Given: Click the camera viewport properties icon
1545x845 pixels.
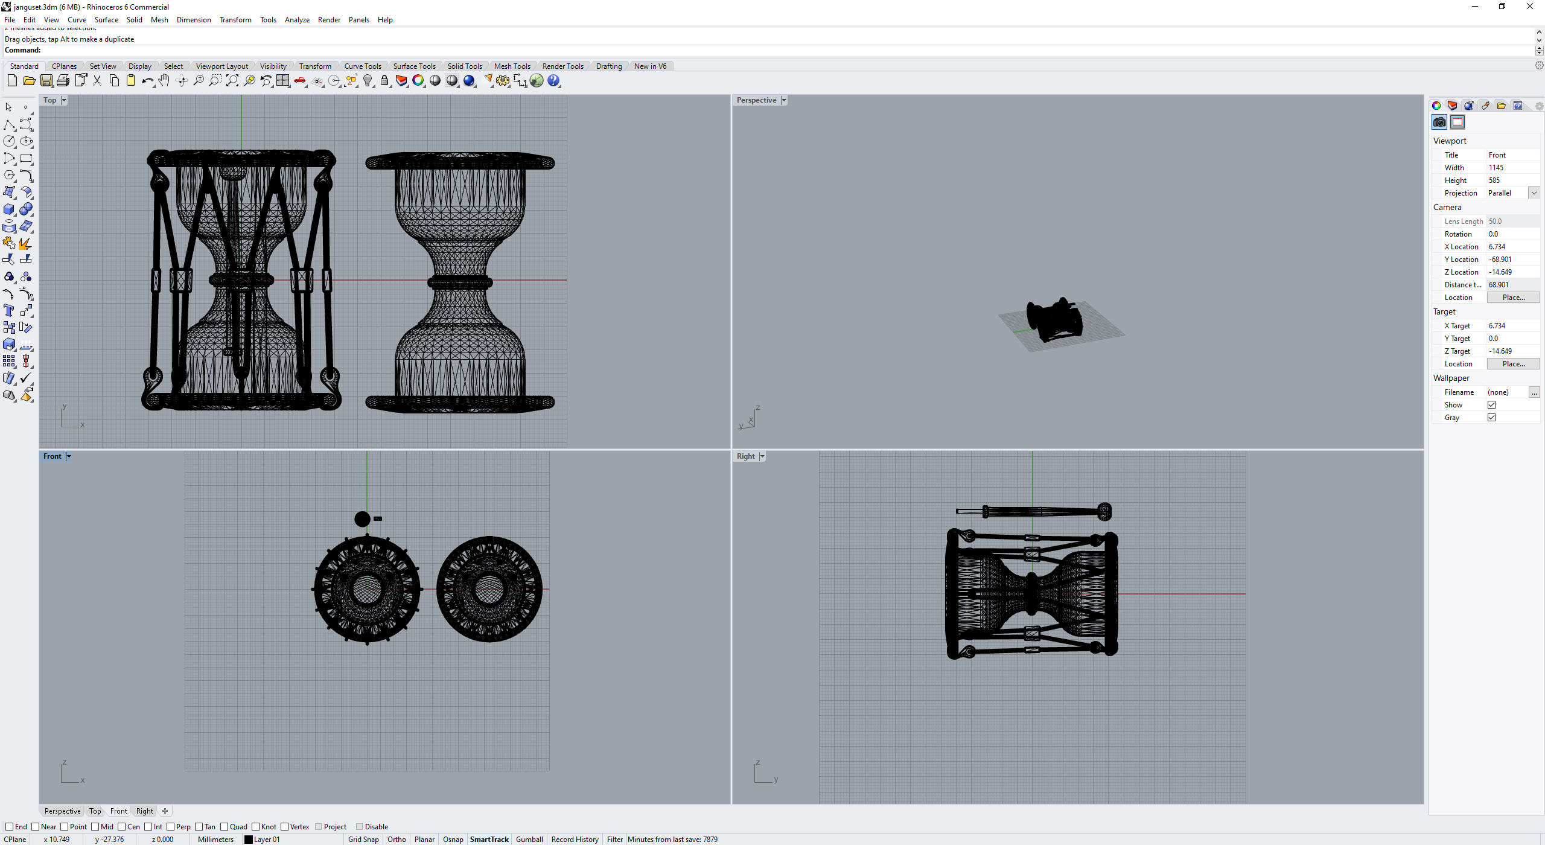Looking at the screenshot, I should coord(1439,123).
